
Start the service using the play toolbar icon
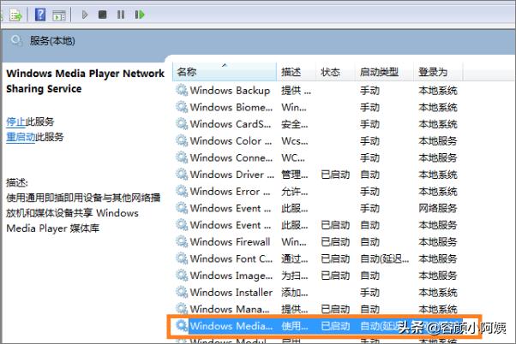point(85,15)
